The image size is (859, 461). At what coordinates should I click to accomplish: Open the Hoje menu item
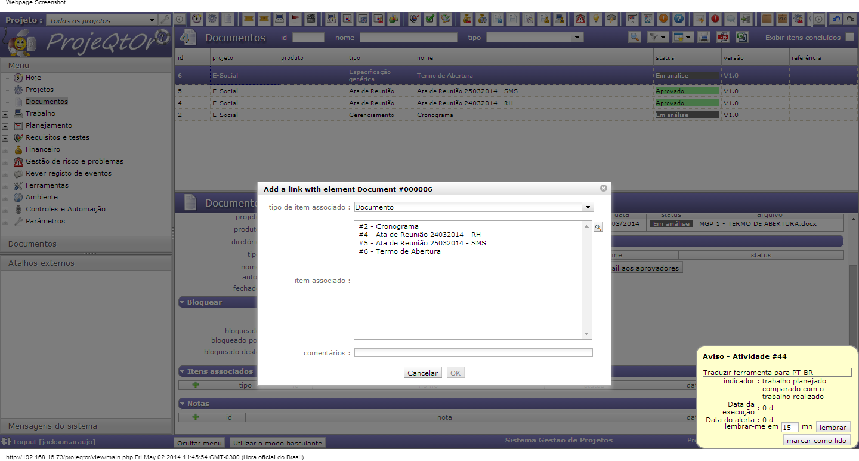(x=33, y=78)
